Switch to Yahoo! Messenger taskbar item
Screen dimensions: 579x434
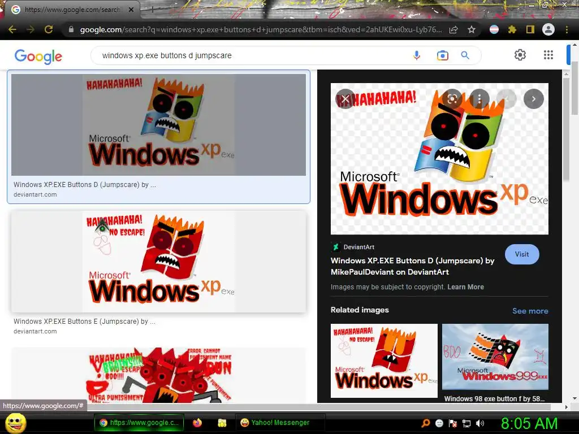[x=280, y=423]
